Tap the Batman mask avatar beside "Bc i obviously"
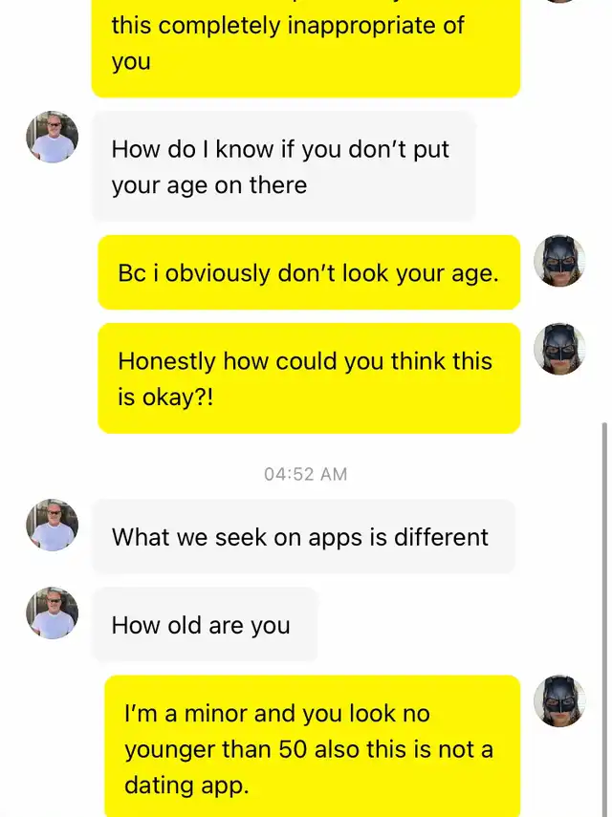 [x=558, y=261]
